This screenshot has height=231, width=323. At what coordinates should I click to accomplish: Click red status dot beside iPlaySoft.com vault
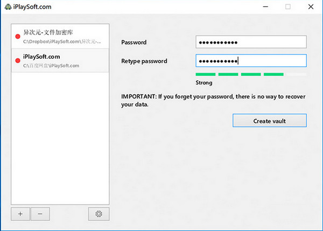18,61
